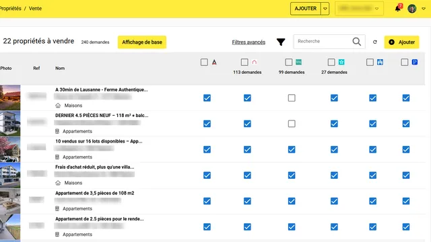Open thumbnail of 10 vendus sur 16 lots
Viewport: 431px width, 242px height.
click(x=10, y=149)
